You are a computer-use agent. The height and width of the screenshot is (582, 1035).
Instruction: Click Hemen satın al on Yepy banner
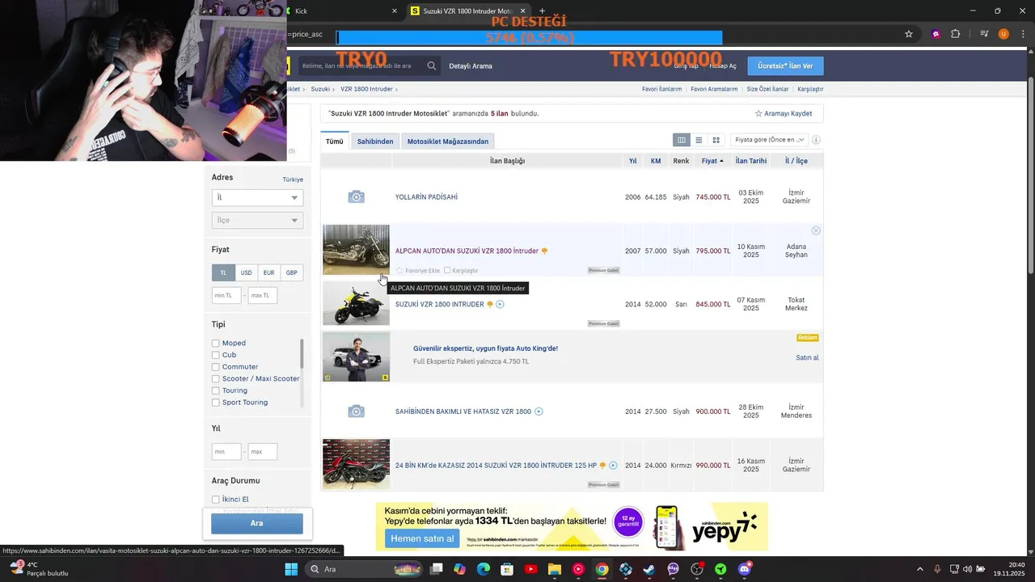tap(421, 538)
